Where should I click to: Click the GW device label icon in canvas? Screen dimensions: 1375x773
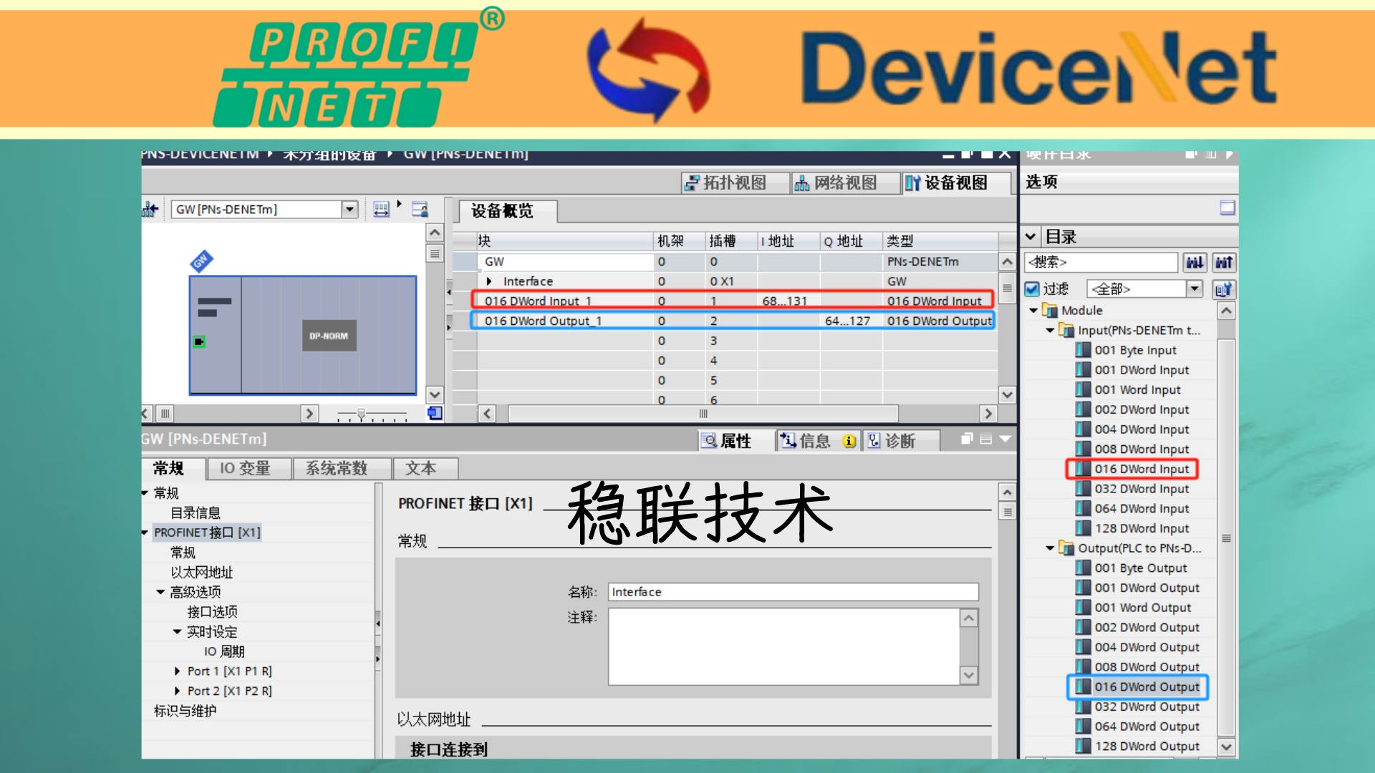(x=201, y=261)
